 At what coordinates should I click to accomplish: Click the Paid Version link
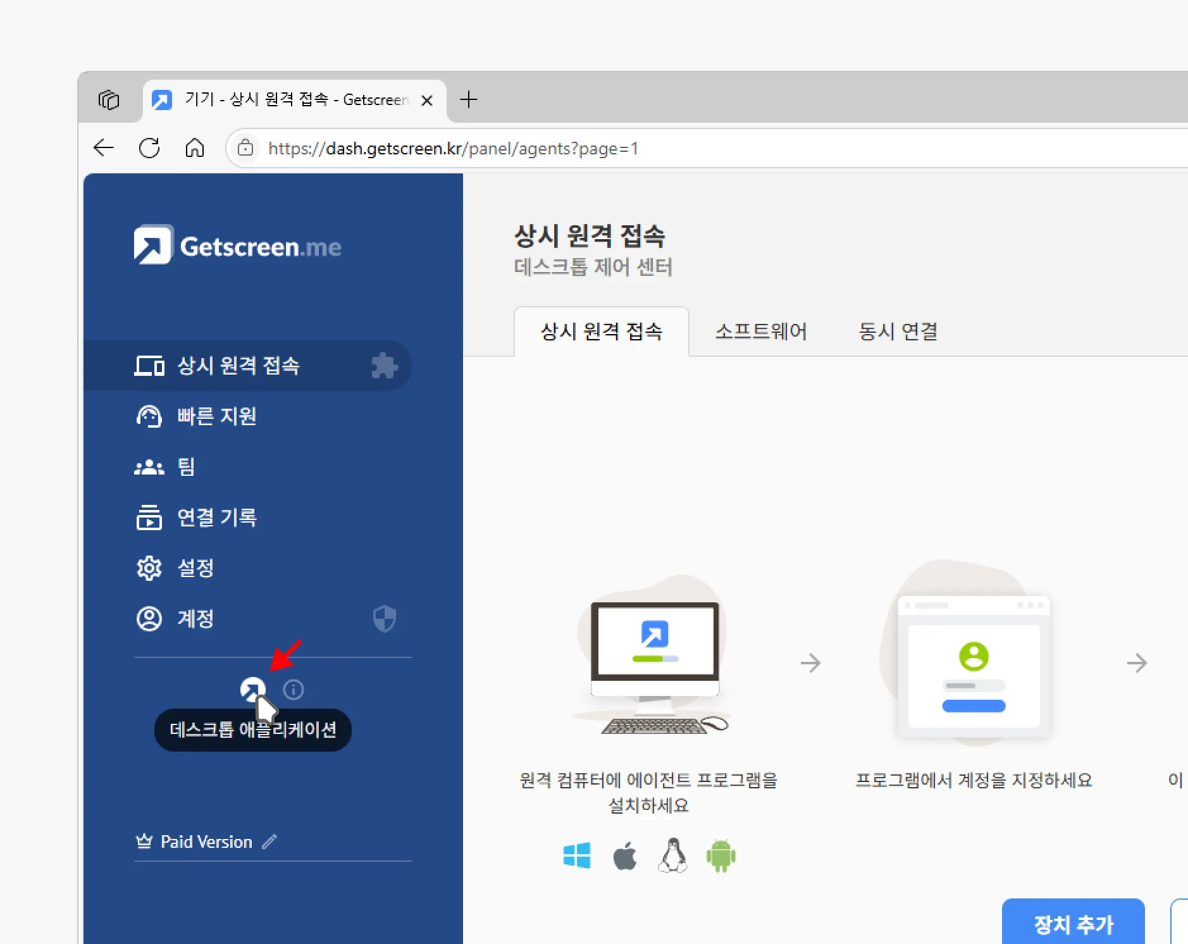[x=206, y=842]
